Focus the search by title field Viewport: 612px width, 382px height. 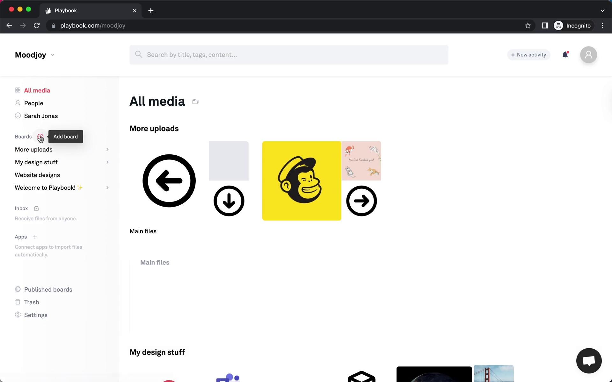pos(289,55)
